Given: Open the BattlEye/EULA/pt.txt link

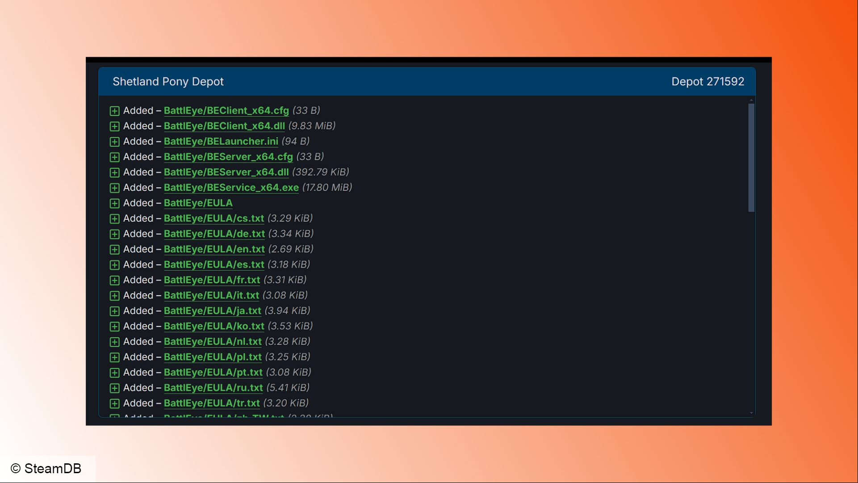Looking at the screenshot, I should click(213, 373).
